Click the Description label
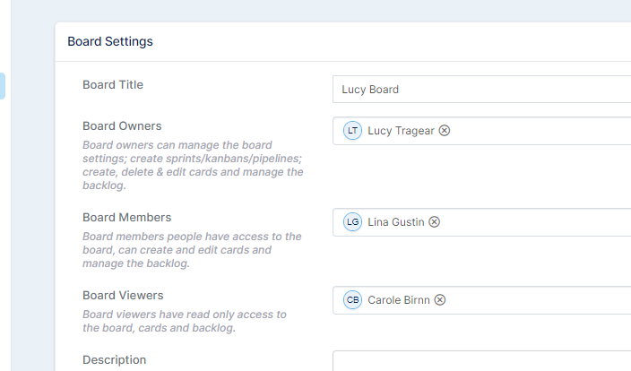Image resolution: width=631 pixels, height=371 pixels. tap(115, 359)
